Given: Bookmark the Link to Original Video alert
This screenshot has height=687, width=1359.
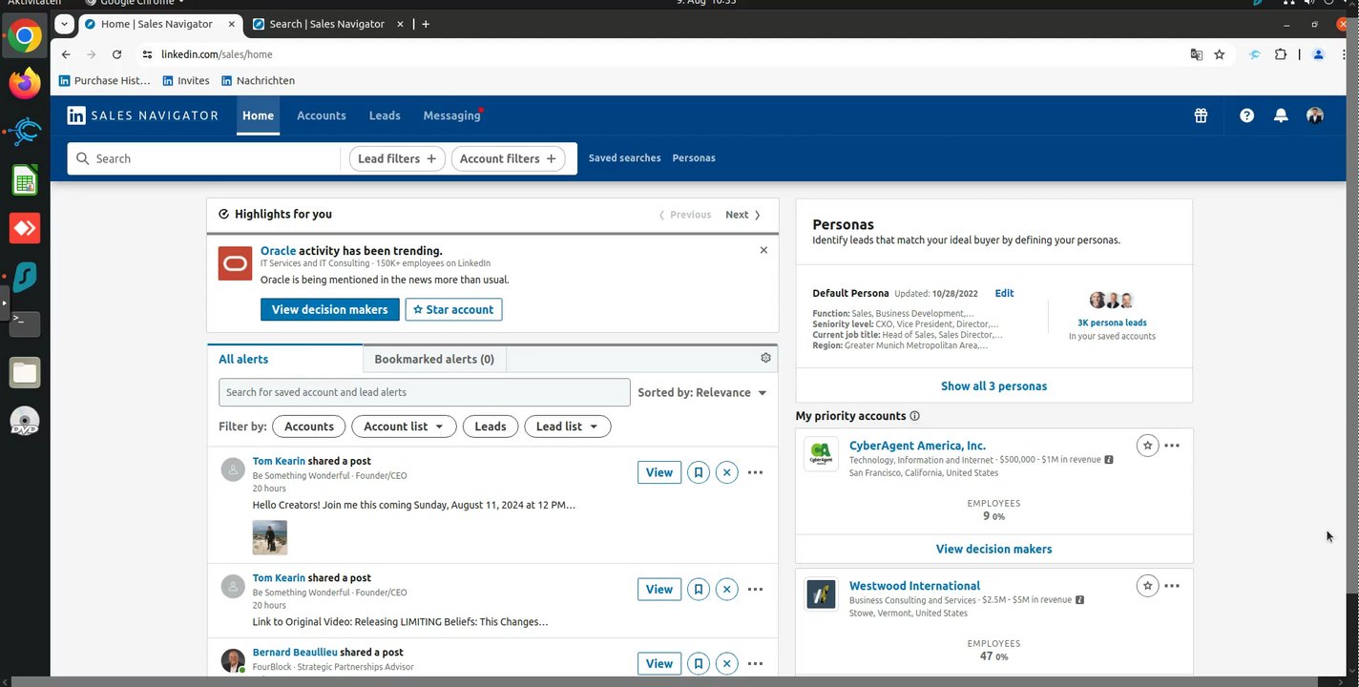Looking at the screenshot, I should coord(699,590).
